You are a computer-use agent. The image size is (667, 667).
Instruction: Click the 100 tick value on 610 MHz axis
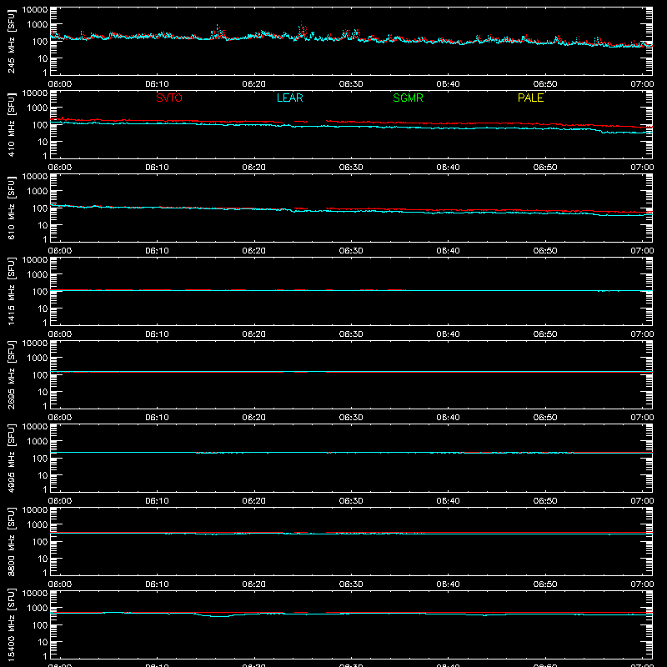pos(40,208)
